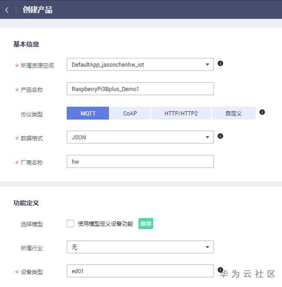Click info icon beside protocol type buttons
The width and height of the screenshot is (282, 287).
(x=262, y=112)
